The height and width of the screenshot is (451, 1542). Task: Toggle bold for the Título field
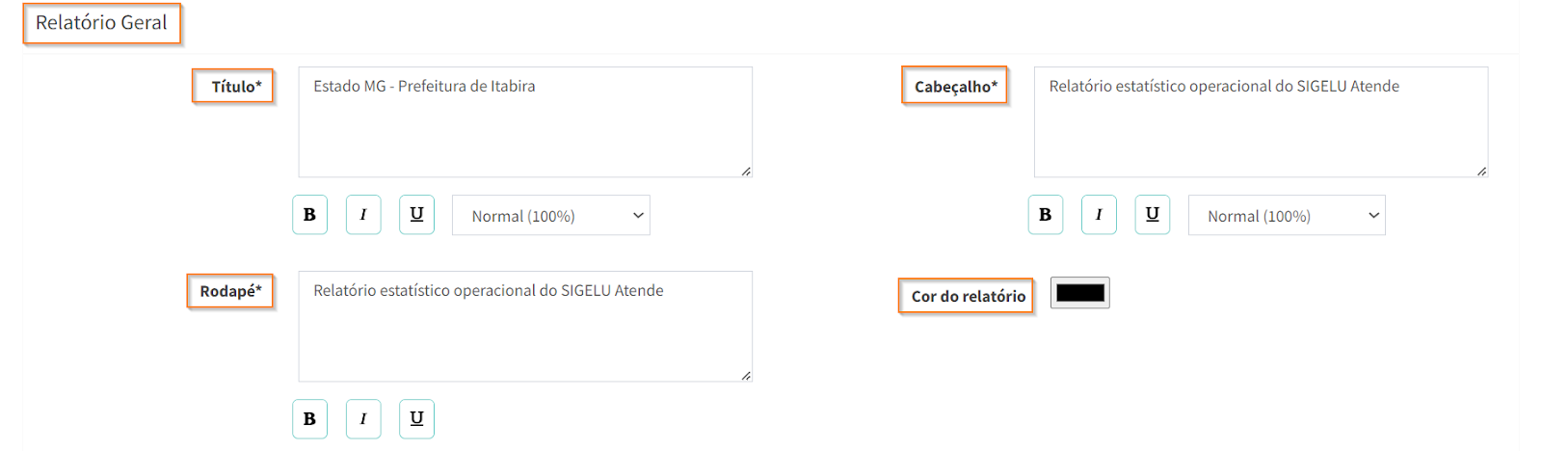[309, 215]
